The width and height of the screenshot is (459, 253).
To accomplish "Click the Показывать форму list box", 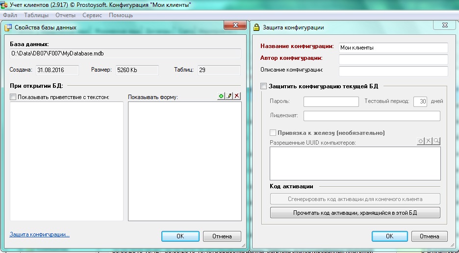I will click(185, 161).
